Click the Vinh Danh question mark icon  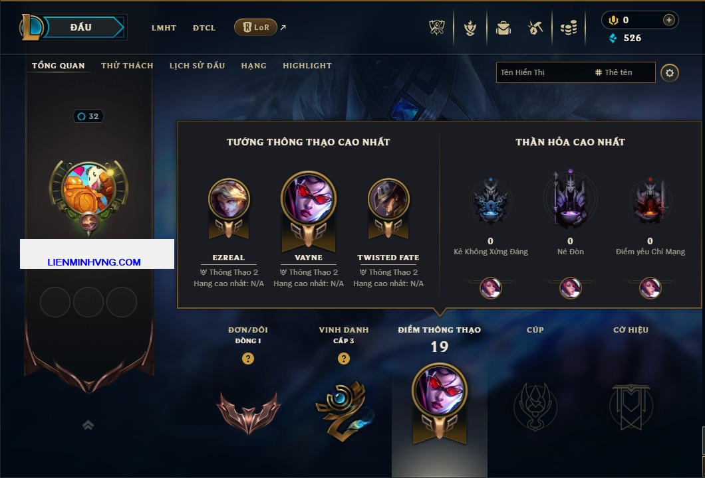coord(343,358)
